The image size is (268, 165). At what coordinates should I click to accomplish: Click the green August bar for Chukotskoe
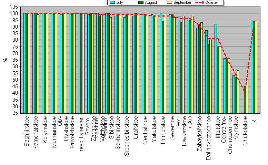click(245, 100)
